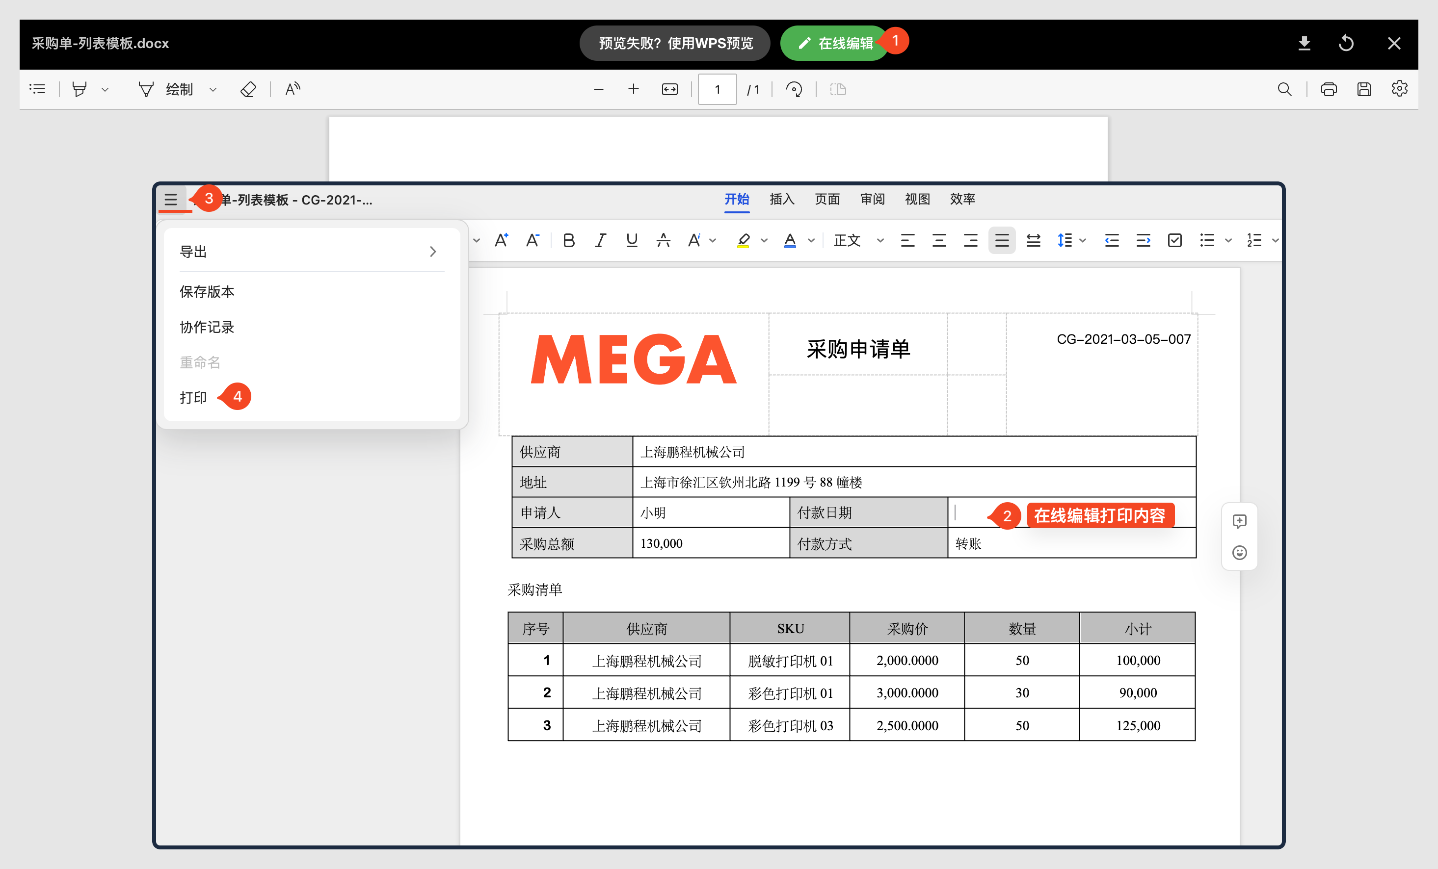Click the save floppy-disk icon
The height and width of the screenshot is (869, 1438).
click(1364, 89)
